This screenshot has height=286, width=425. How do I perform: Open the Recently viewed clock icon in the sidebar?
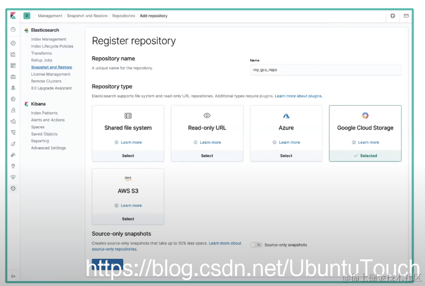13,29
